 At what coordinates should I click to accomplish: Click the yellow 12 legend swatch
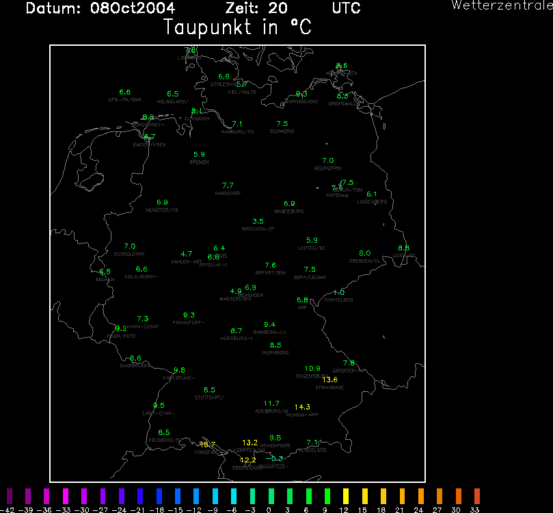pos(346,496)
